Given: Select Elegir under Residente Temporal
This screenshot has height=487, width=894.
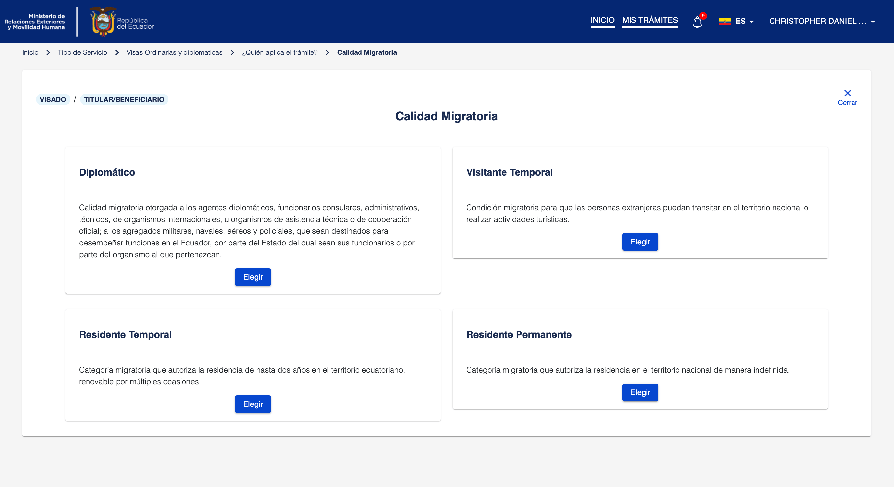Looking at the screenshot, I should pos(253,404).
